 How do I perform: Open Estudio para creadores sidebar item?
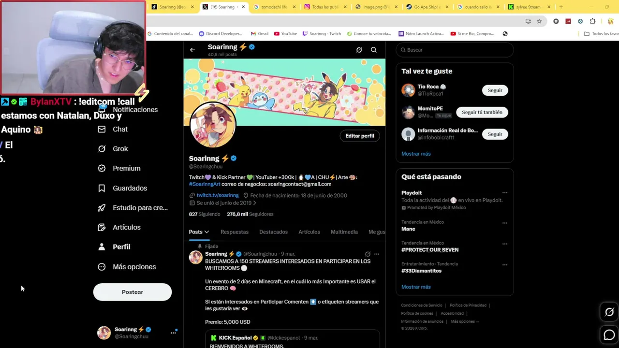(133, 208)
